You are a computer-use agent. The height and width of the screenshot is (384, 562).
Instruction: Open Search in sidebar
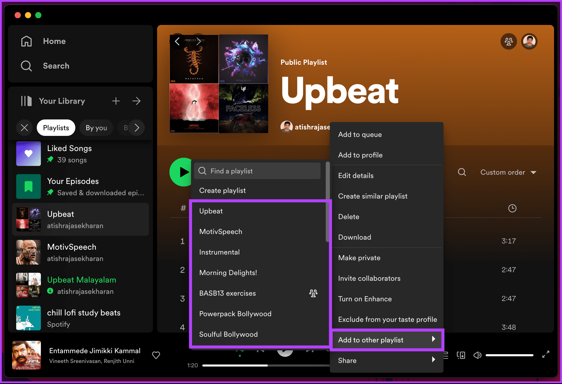[x=45, y=66]
